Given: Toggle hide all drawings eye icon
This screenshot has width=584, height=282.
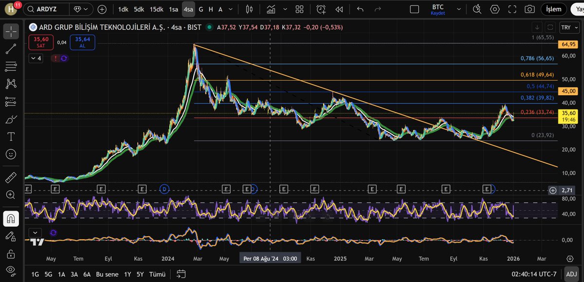Looking at the screenshot, I should pos(11,270).
